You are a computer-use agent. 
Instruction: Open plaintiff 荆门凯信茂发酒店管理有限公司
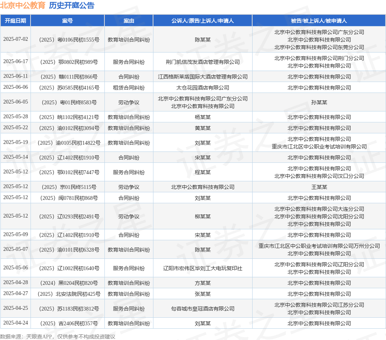pyautogui.click(x=202, y=62)
